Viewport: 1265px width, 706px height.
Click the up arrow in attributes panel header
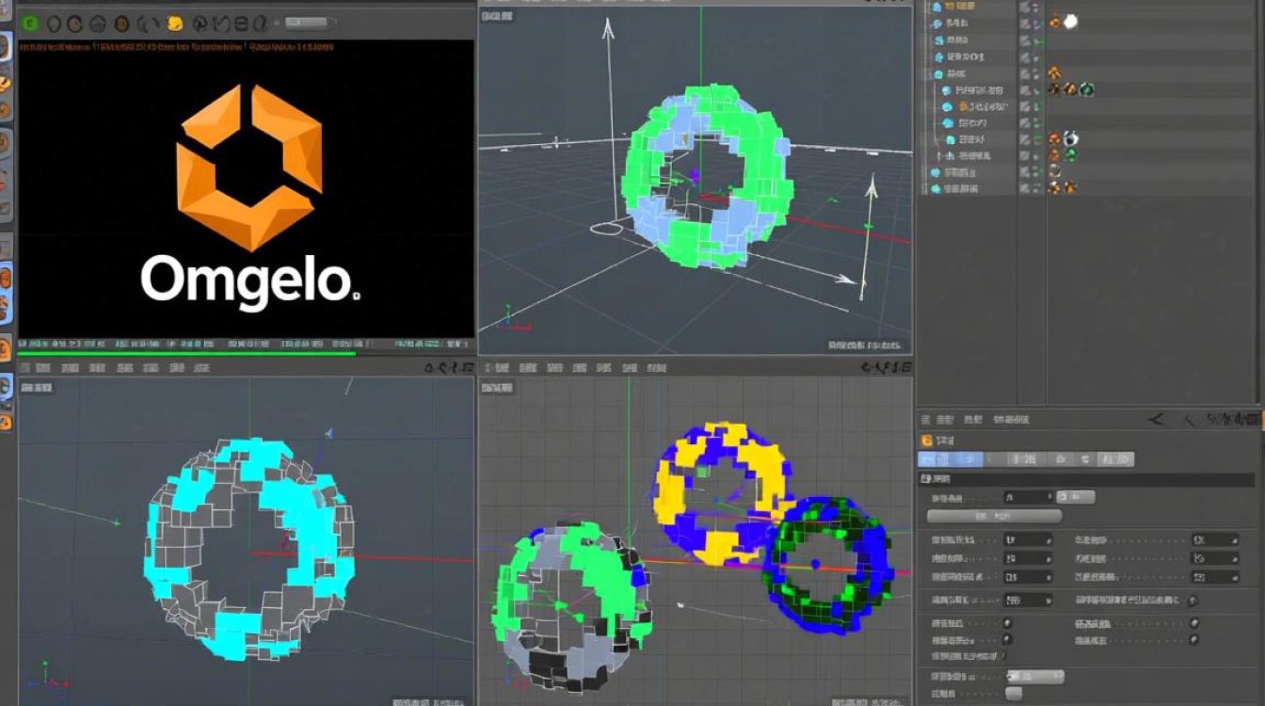[x=1189, y=419]
